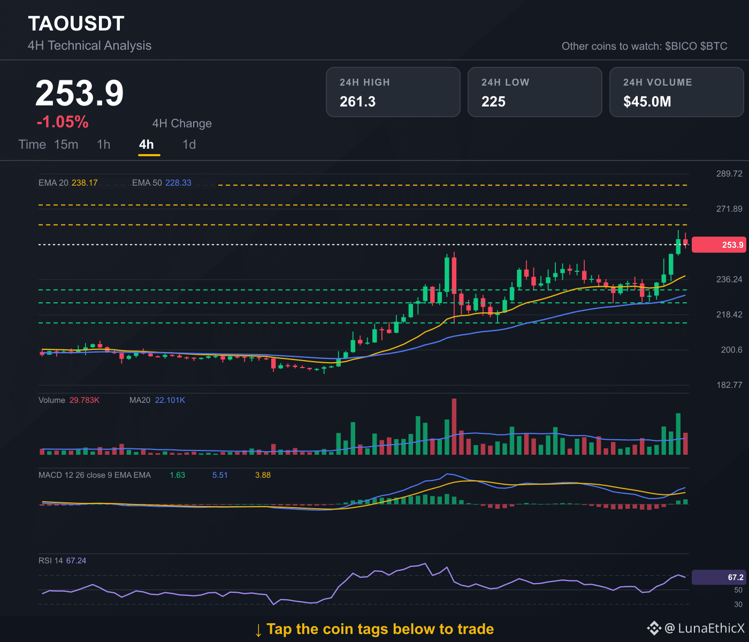Screen dimensions: 749x642
Task: Switch to the 1h timeframe tab
Action: [x=104, y=144]
